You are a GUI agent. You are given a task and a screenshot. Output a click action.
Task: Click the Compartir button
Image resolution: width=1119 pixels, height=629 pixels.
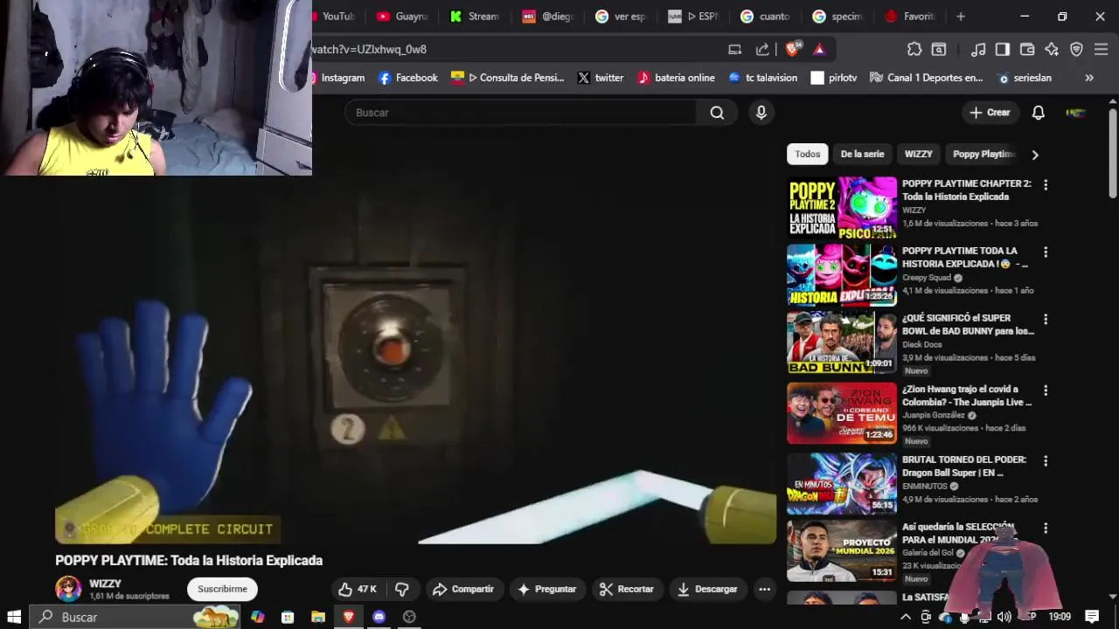463,590
